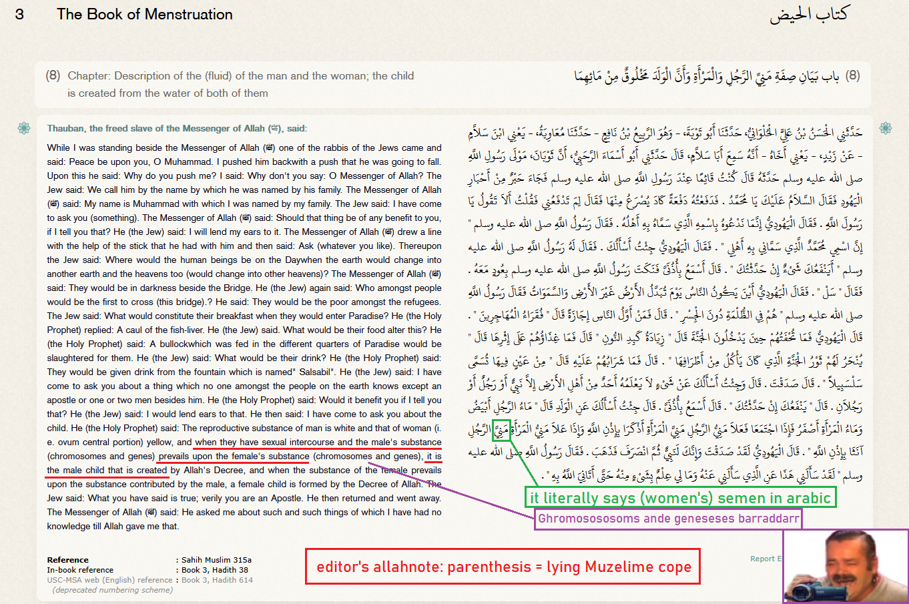Image resolution: width=909 pixels, height=604 pixels.
Task: Select the (8) chapter number beside the English heading
Action: [53, 75]
